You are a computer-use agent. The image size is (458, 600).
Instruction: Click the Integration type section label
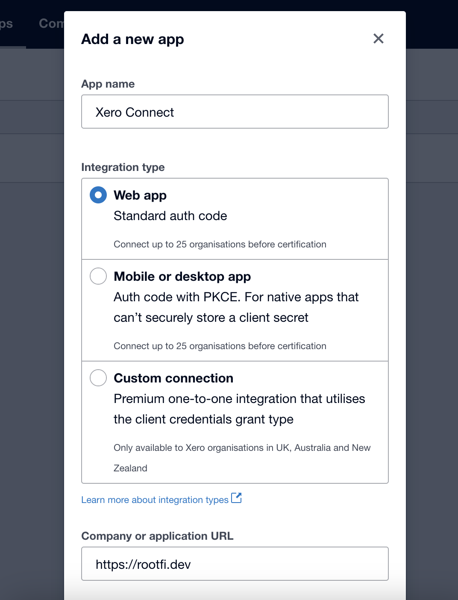(x=123, y=167)
